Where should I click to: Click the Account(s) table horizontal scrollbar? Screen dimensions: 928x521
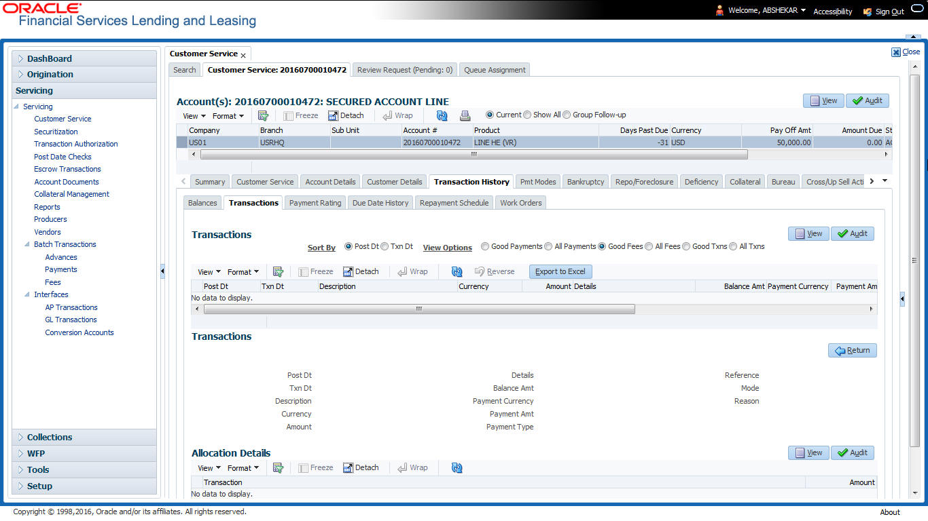474,154
